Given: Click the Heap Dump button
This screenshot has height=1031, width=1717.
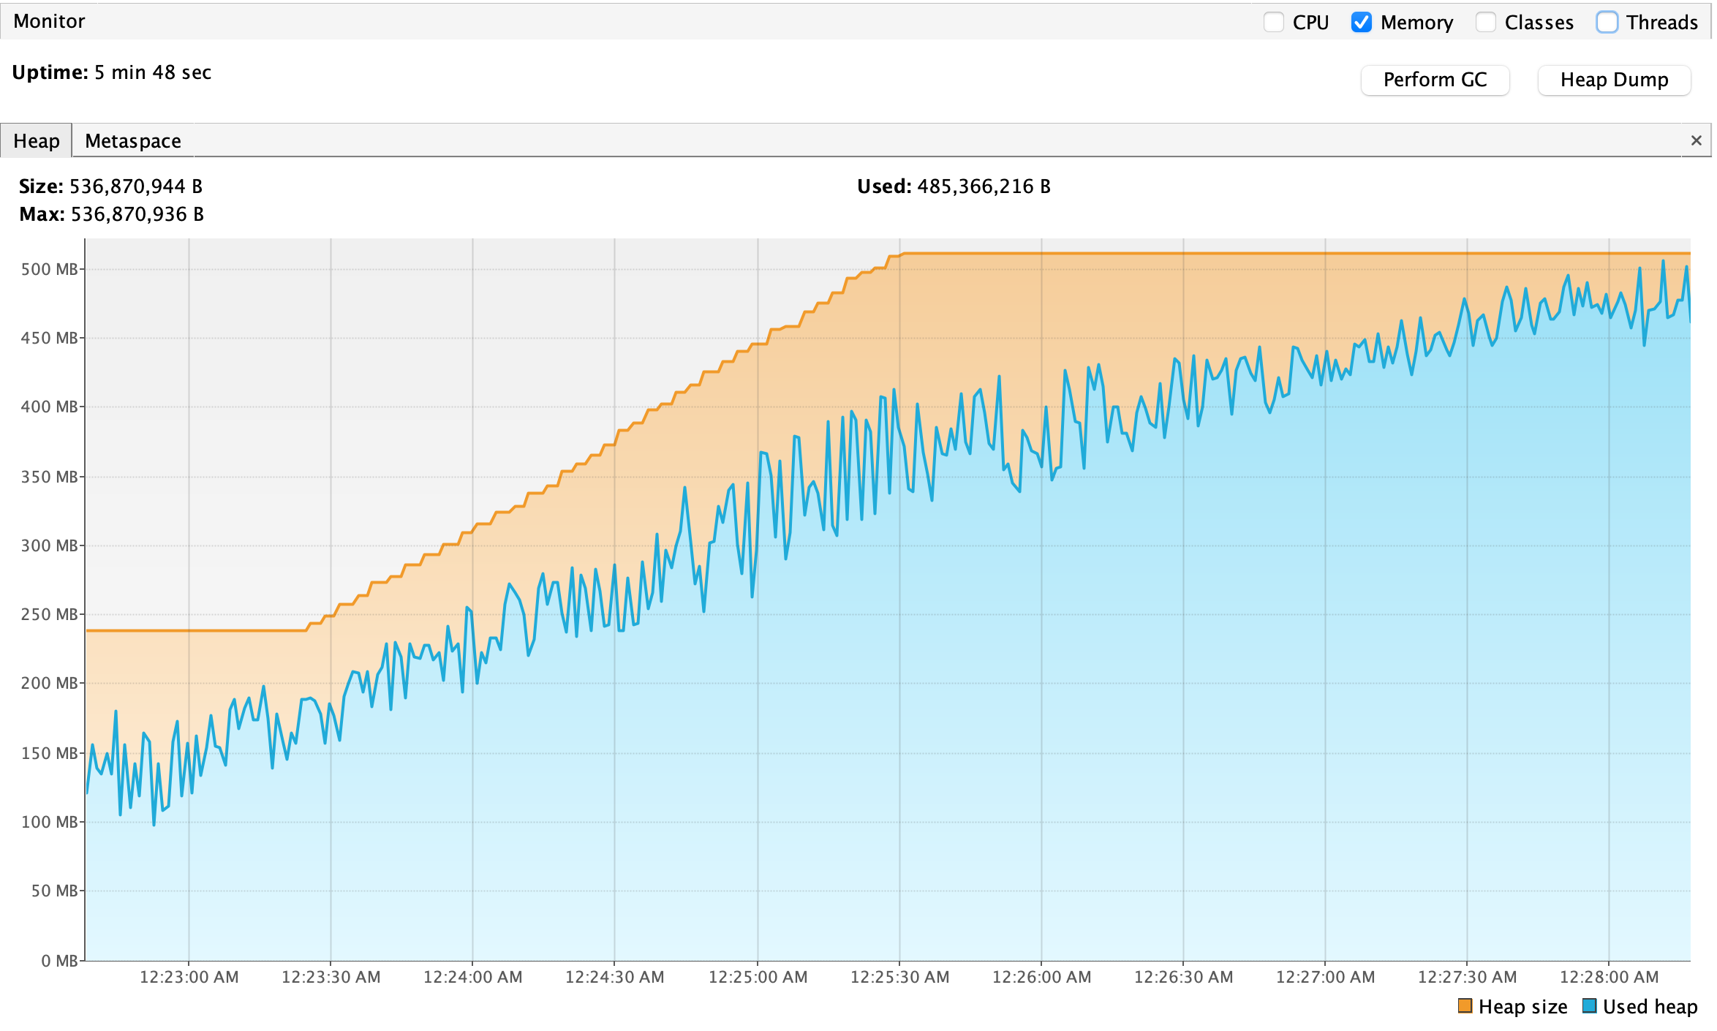Looking at the screenshot, I should (1614, 80).
